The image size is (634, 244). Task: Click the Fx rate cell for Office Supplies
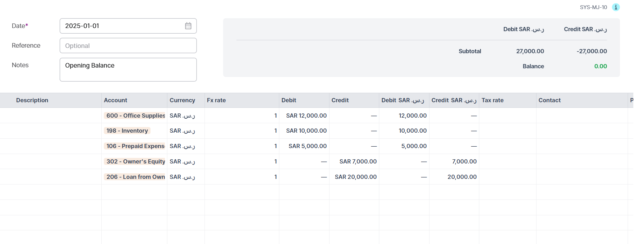tap(242, 116)
